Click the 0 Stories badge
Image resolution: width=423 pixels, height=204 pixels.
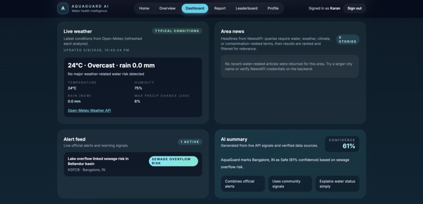(347, 40)
